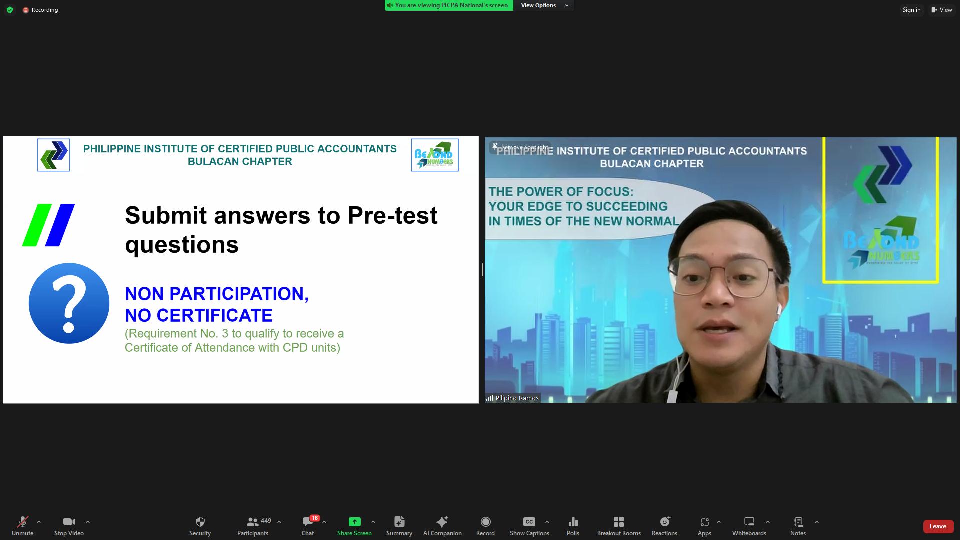Expand the Participants options arrow
Viewport: 960px width, 540px height.
pyautogui.click(x=279, y=522)
